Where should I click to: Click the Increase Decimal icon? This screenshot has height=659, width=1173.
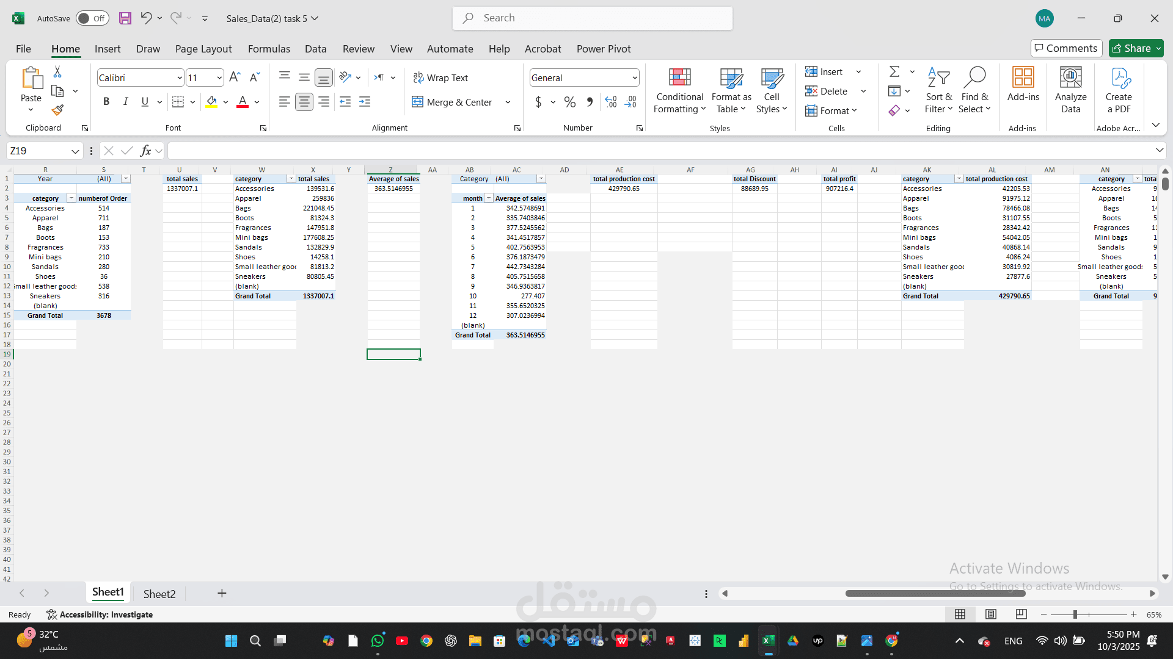point(611,102)
